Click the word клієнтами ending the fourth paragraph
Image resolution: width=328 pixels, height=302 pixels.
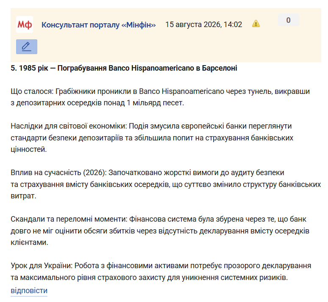29,242
